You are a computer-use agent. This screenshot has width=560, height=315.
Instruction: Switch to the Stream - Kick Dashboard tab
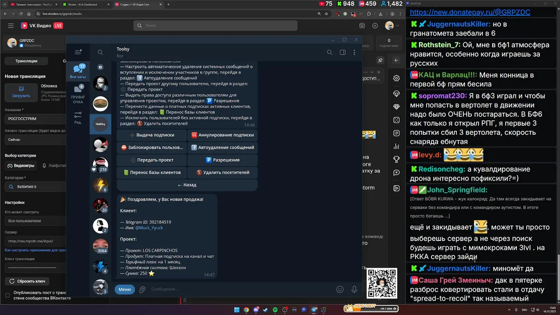(86, 4)
